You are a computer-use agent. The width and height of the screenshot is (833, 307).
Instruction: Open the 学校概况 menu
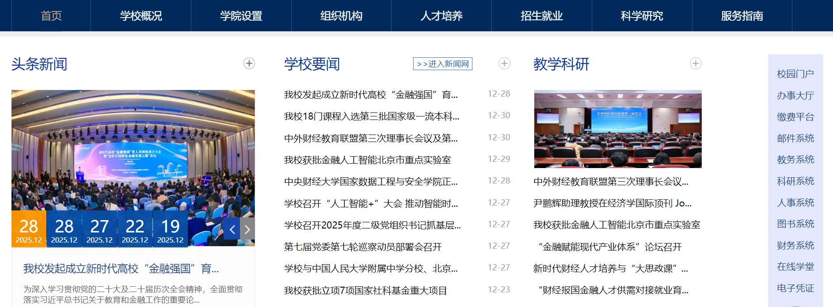pyautogui.click(x=141, y=16)
